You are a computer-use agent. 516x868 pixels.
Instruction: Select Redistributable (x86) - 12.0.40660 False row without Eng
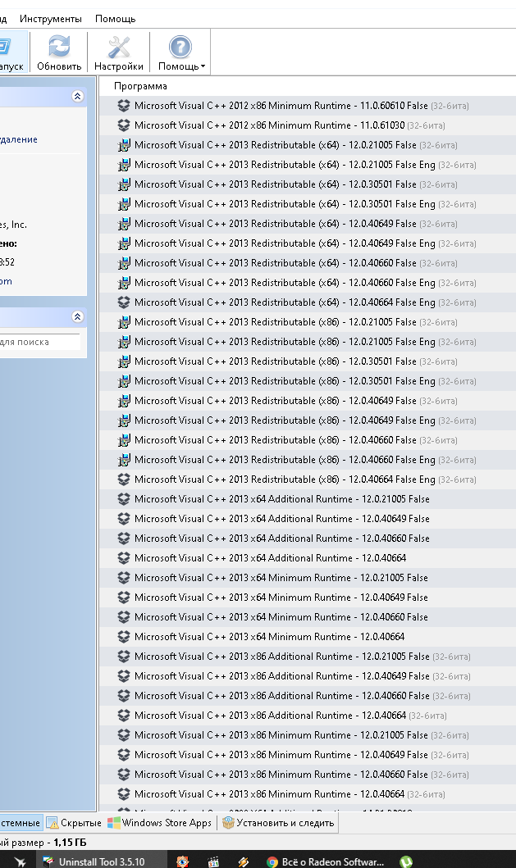pos(308,440)
